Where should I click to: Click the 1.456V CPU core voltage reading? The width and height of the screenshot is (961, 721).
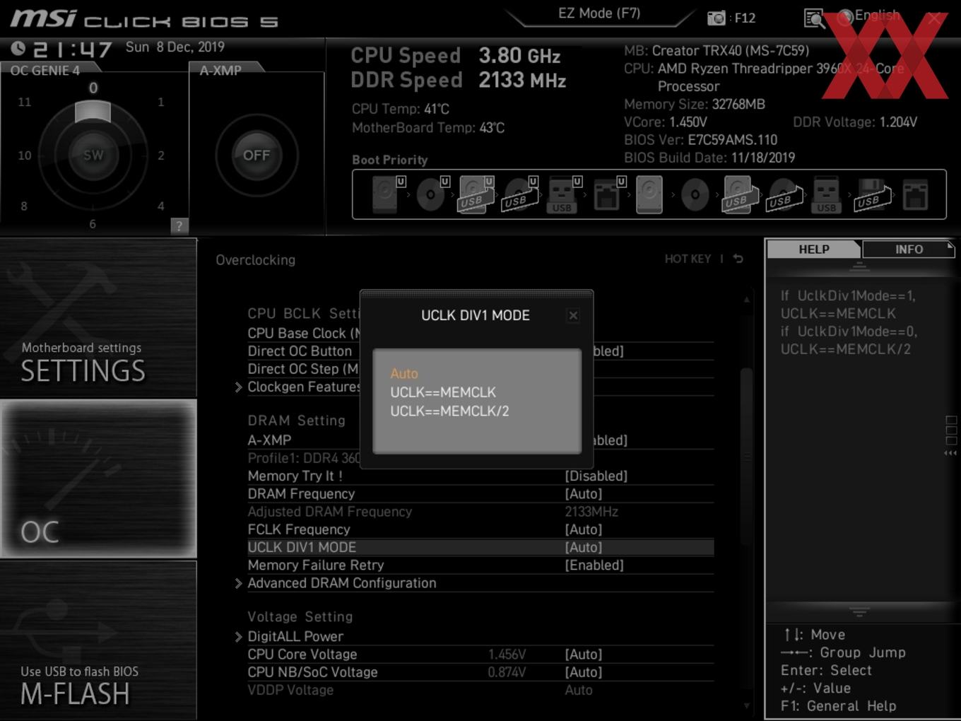coord(507,655)
